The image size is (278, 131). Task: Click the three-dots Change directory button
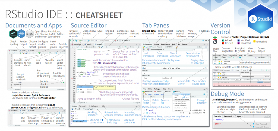(207, 94)
